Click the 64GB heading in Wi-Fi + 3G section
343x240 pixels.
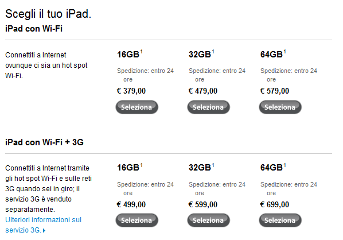[x=271, y=168]
